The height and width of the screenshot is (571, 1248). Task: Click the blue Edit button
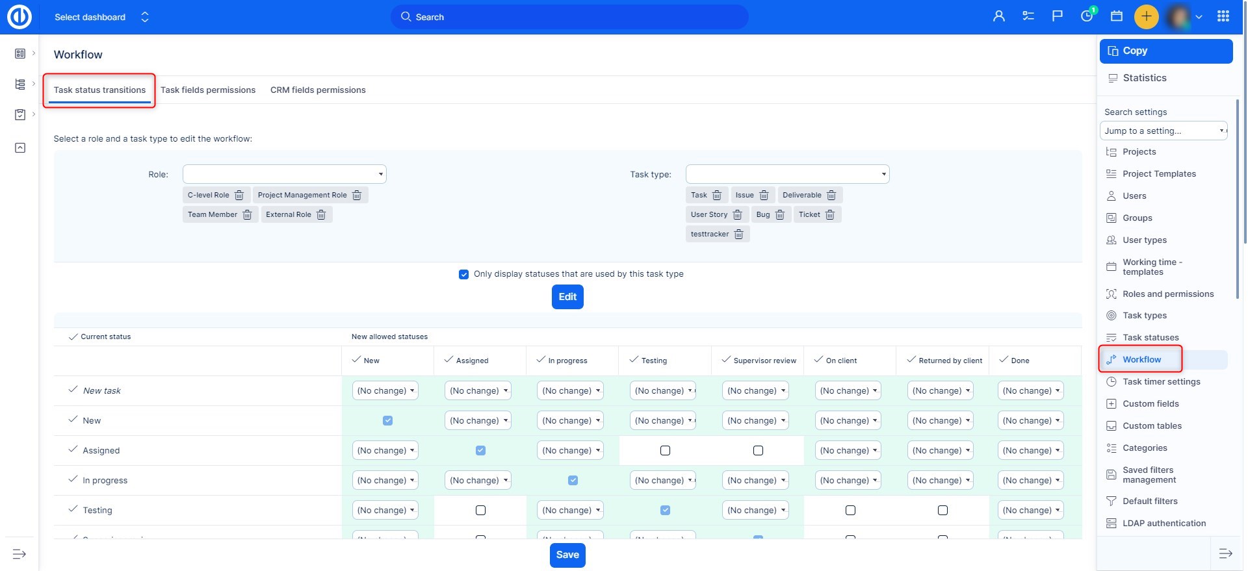click(x=567, y=297)
